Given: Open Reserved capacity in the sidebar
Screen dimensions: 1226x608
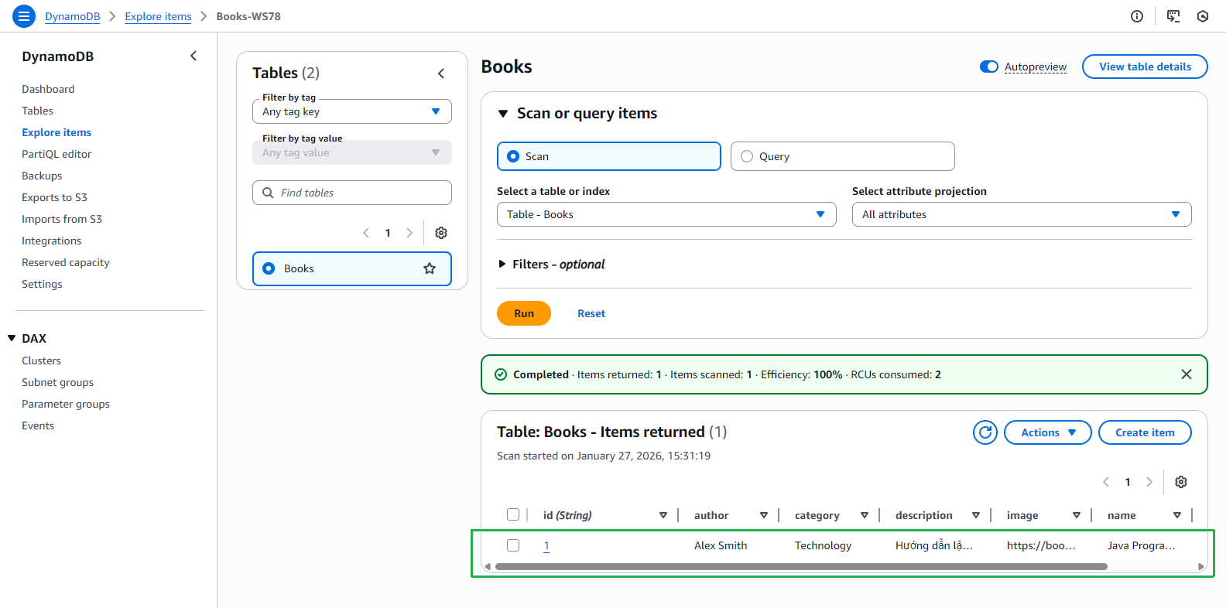Looking at the screenshot, I should point(66,262).
